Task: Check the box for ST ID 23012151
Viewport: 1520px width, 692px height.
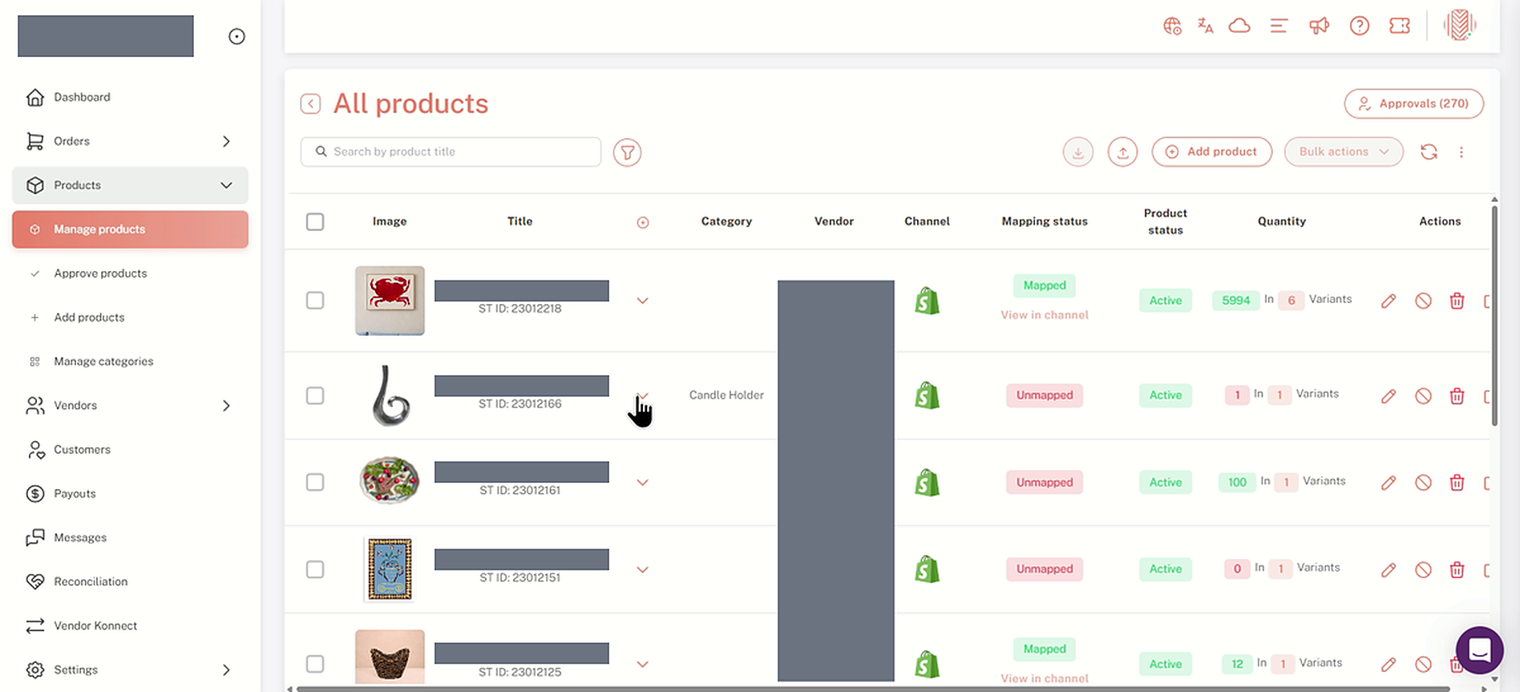Action: [315, 569]
